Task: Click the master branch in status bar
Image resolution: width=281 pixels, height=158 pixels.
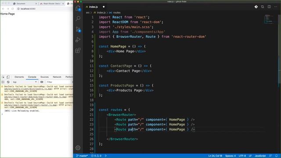Action: (x=82, y=156)
